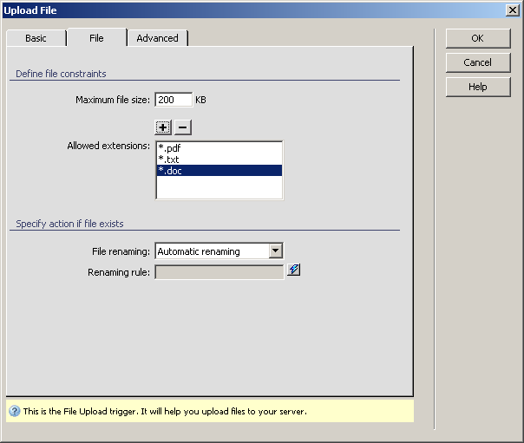Viewport: 524px width, 443px height.
Task: Click the Renaming rule text field
Action: pos(219,272)
